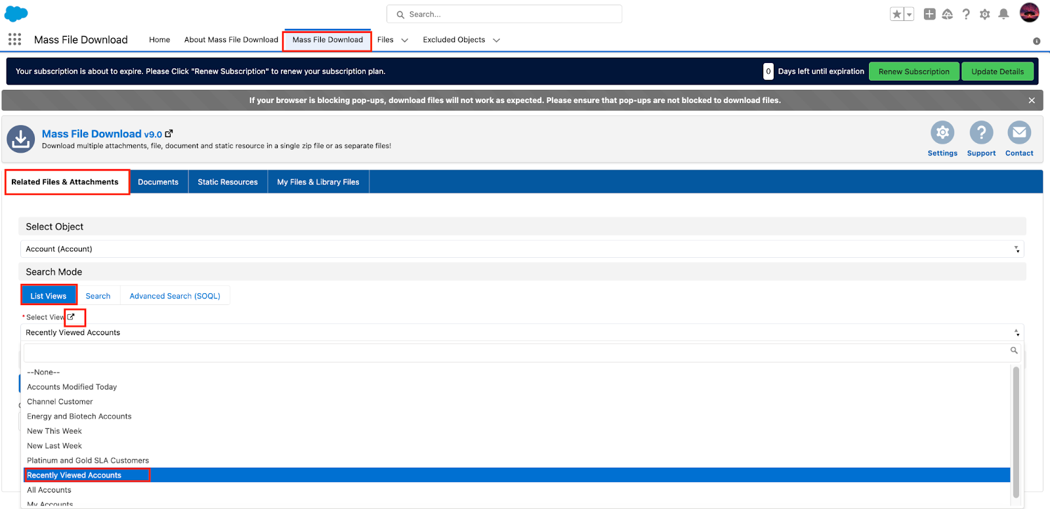Switch to the Static Resources tab
The width and height of the screenshot is (1050, 509).
pos(228,182)
